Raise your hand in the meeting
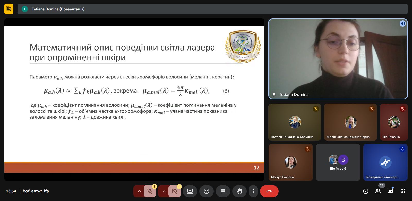The width and height of the screenshot is (412, 201). click(x=239, y=191)
